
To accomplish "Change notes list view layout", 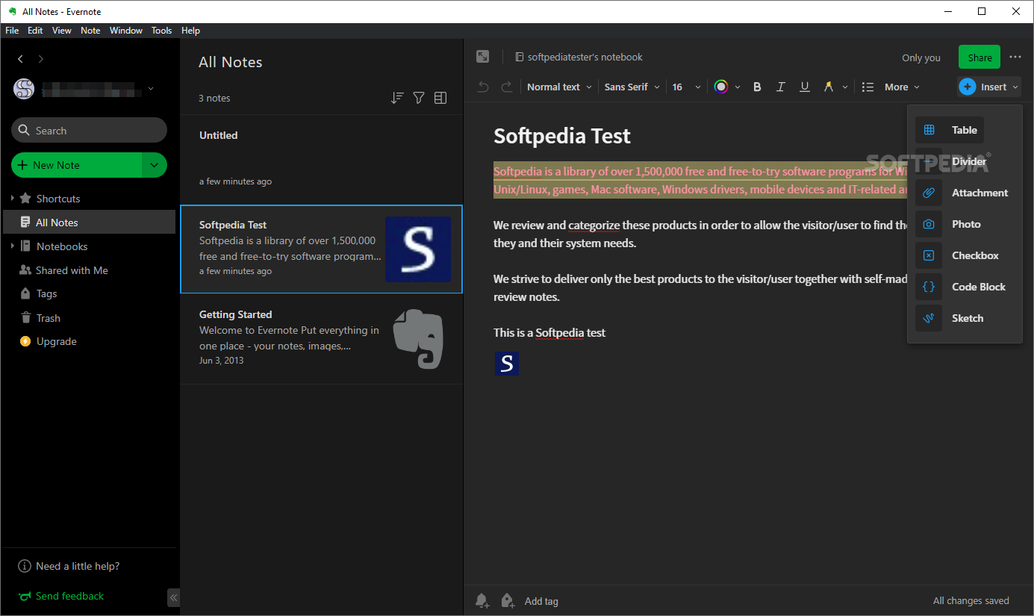I will [x=440, y=98].
